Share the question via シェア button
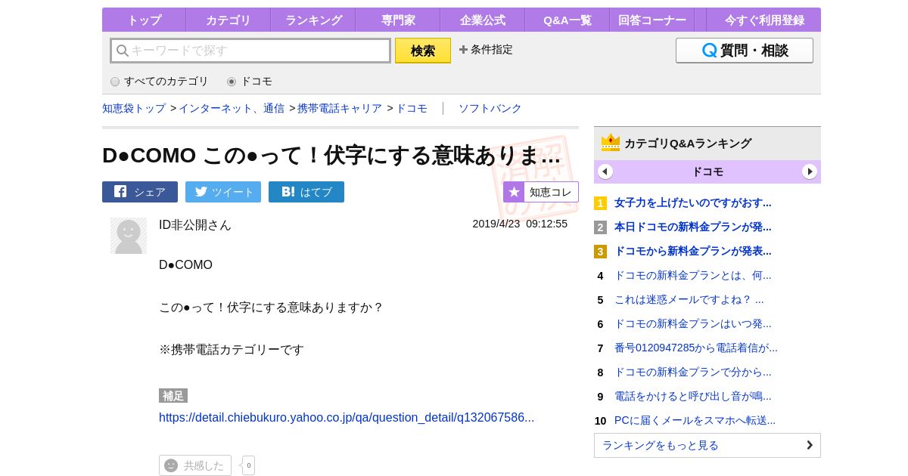The width and height of the screenshot is (908, 476). pyautogui.click(x=140, y=192)
